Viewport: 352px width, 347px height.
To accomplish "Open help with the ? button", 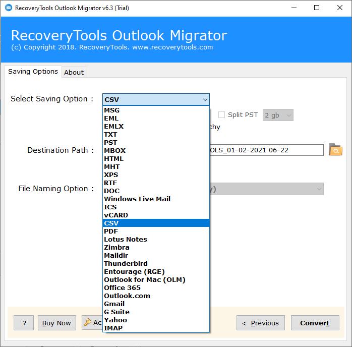I will click(24, 323).
